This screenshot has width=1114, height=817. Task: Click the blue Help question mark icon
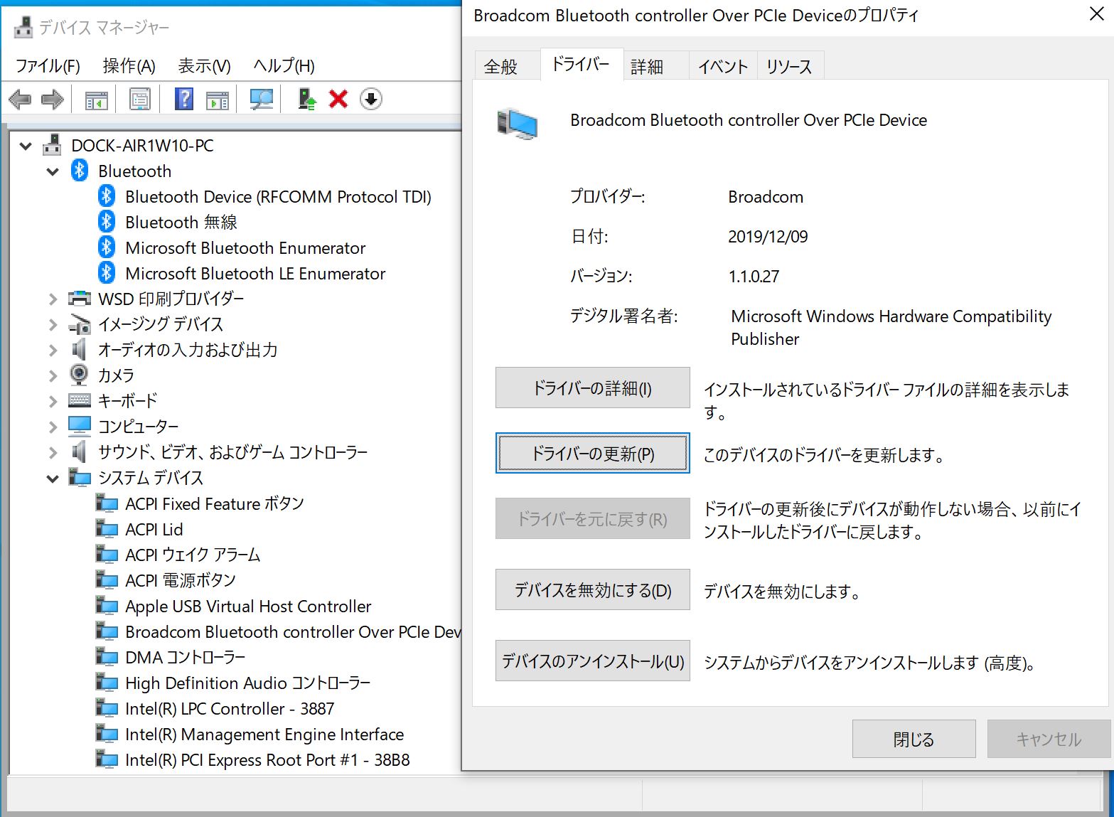point(184,100)
